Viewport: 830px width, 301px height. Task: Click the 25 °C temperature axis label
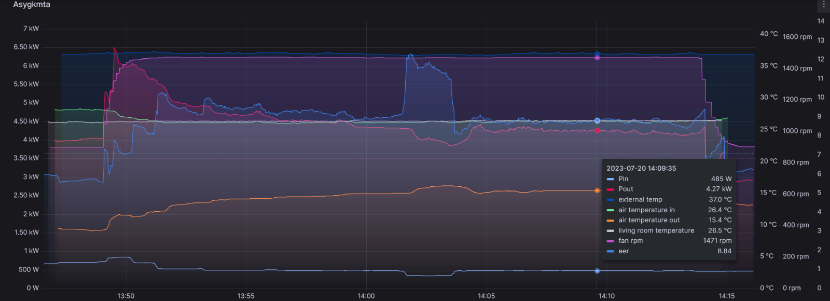769,129
